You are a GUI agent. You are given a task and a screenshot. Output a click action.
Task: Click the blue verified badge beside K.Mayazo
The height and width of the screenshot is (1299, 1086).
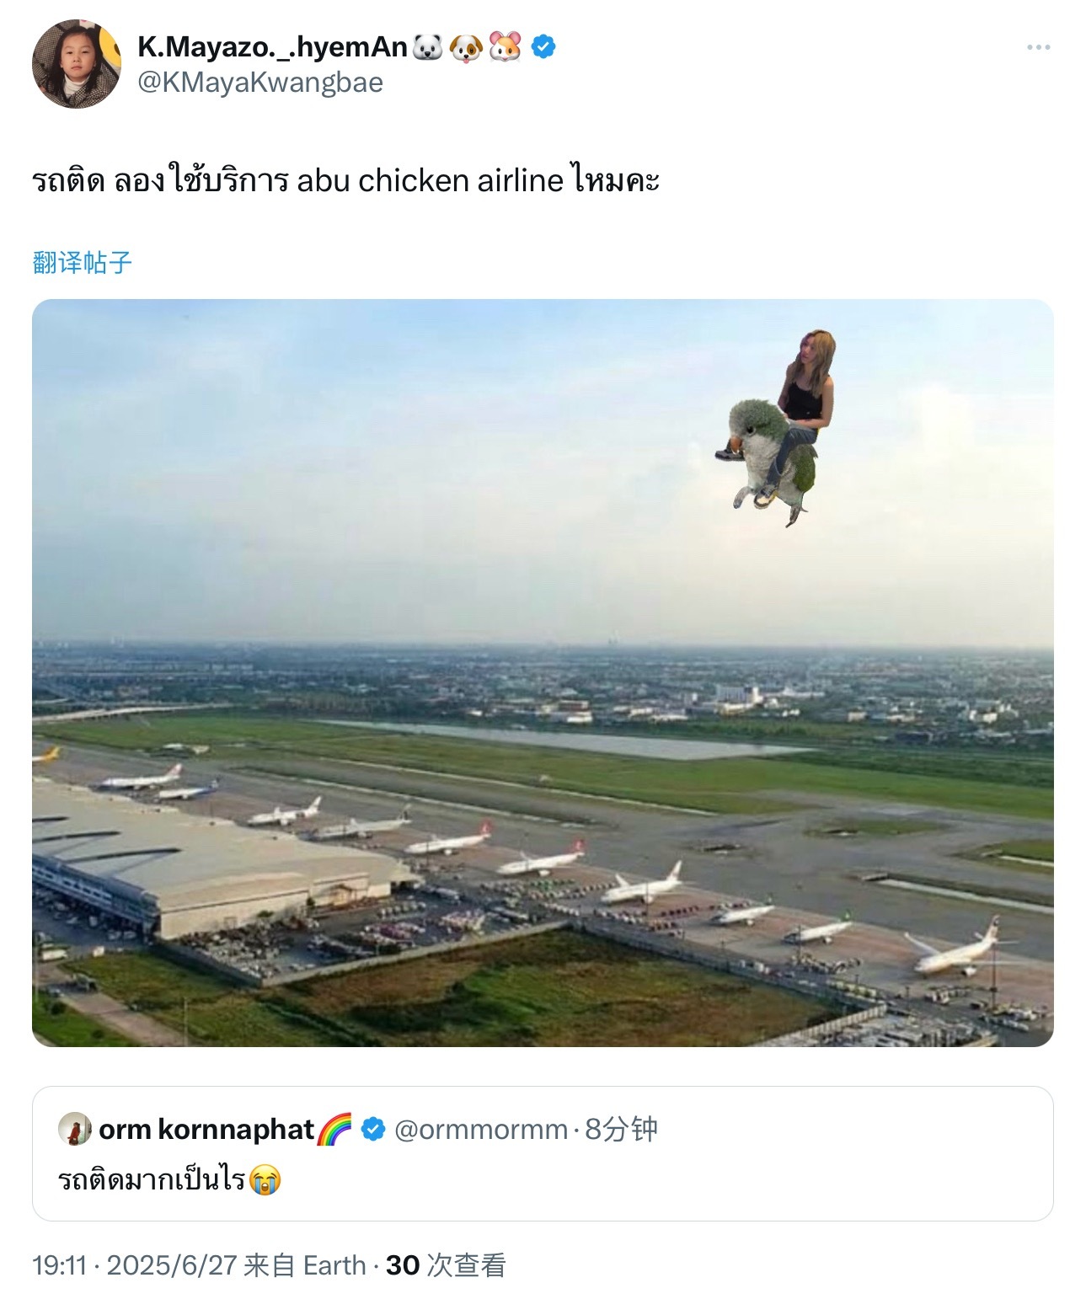click(x=544, y=46)
